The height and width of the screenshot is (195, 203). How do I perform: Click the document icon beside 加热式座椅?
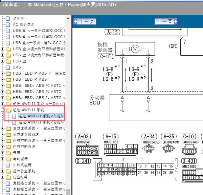(8, 165)
